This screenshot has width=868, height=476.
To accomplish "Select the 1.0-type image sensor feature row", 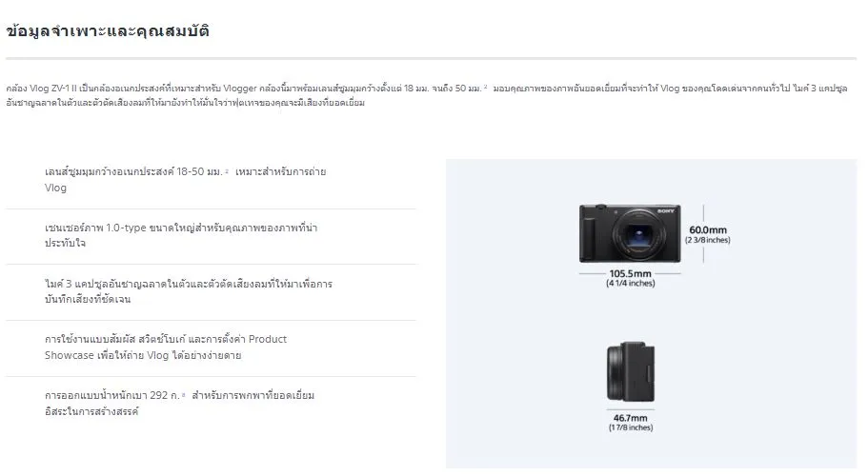I will (211, 236).
